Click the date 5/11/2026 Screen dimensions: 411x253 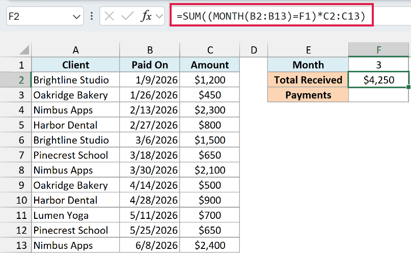[150, 215]
